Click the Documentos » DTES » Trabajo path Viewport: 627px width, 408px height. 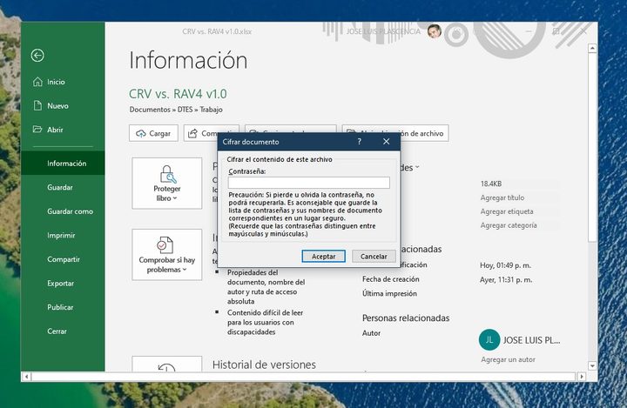click(x=176, y=109)
